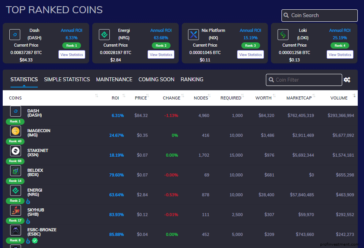Click the Dash logo in top card

pos(15,35)
